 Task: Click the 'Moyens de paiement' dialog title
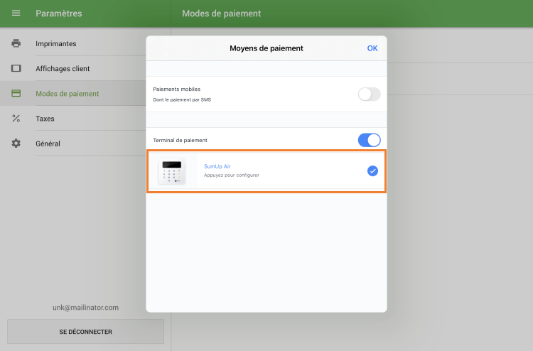[x=266, y=48]
